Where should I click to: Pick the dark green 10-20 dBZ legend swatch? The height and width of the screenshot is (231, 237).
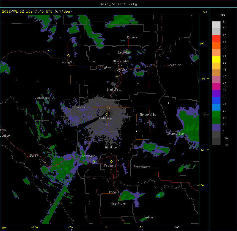coord(216,121)
